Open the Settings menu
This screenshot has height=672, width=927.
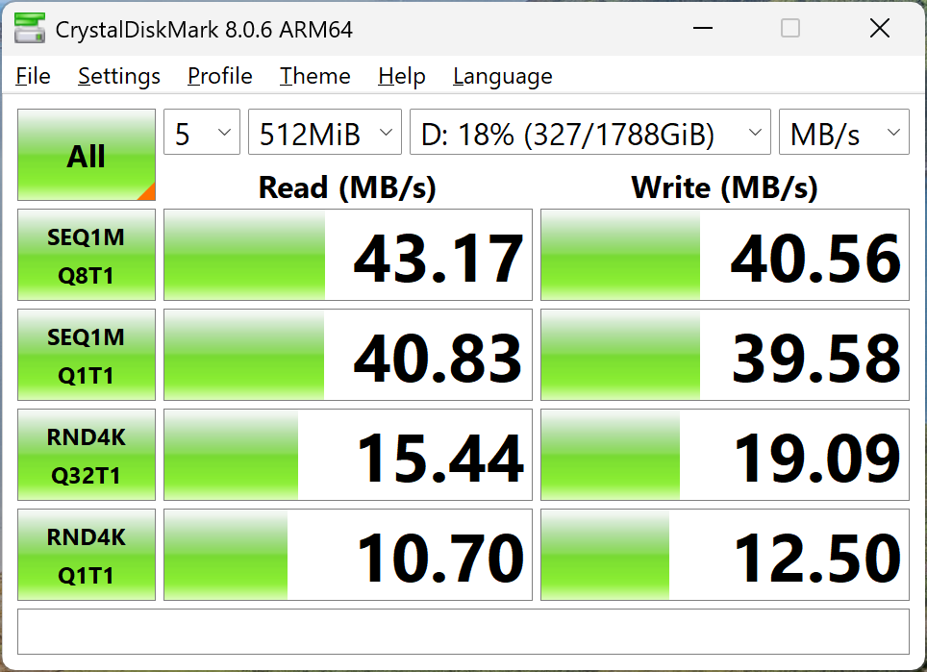click(x=118, y=76)
